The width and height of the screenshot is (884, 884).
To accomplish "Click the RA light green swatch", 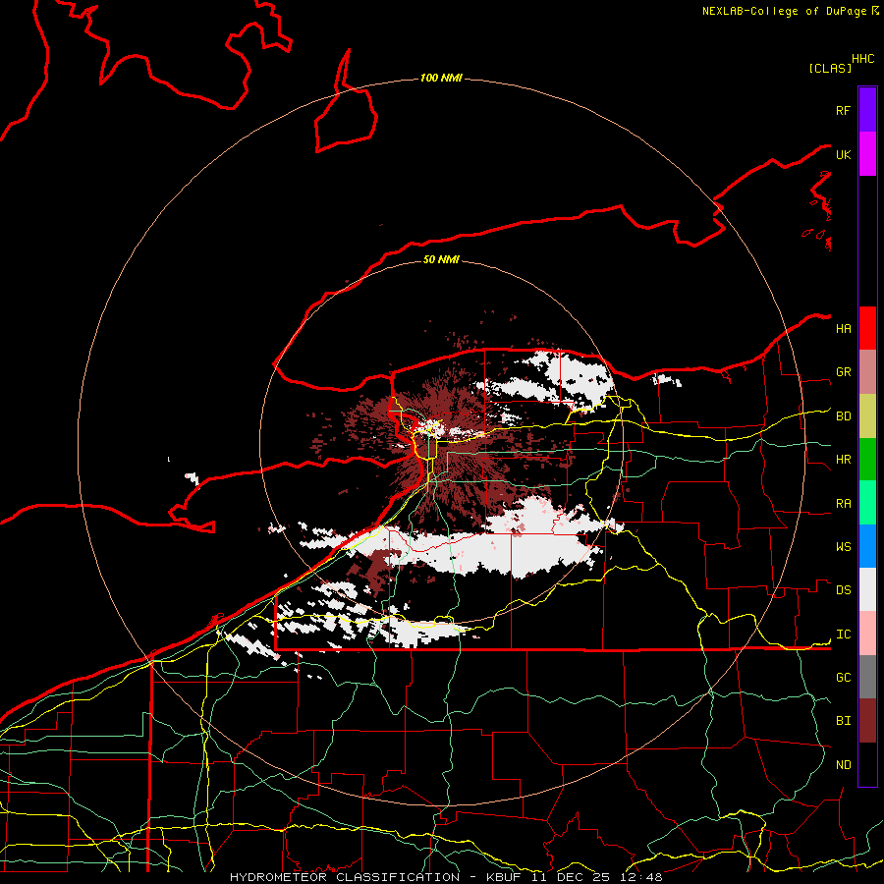I will 867,503.
